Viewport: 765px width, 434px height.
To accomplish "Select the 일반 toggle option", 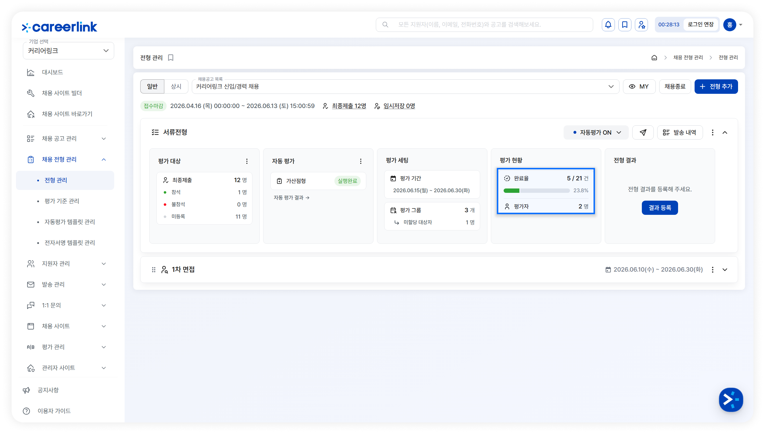I will (152, 87).
